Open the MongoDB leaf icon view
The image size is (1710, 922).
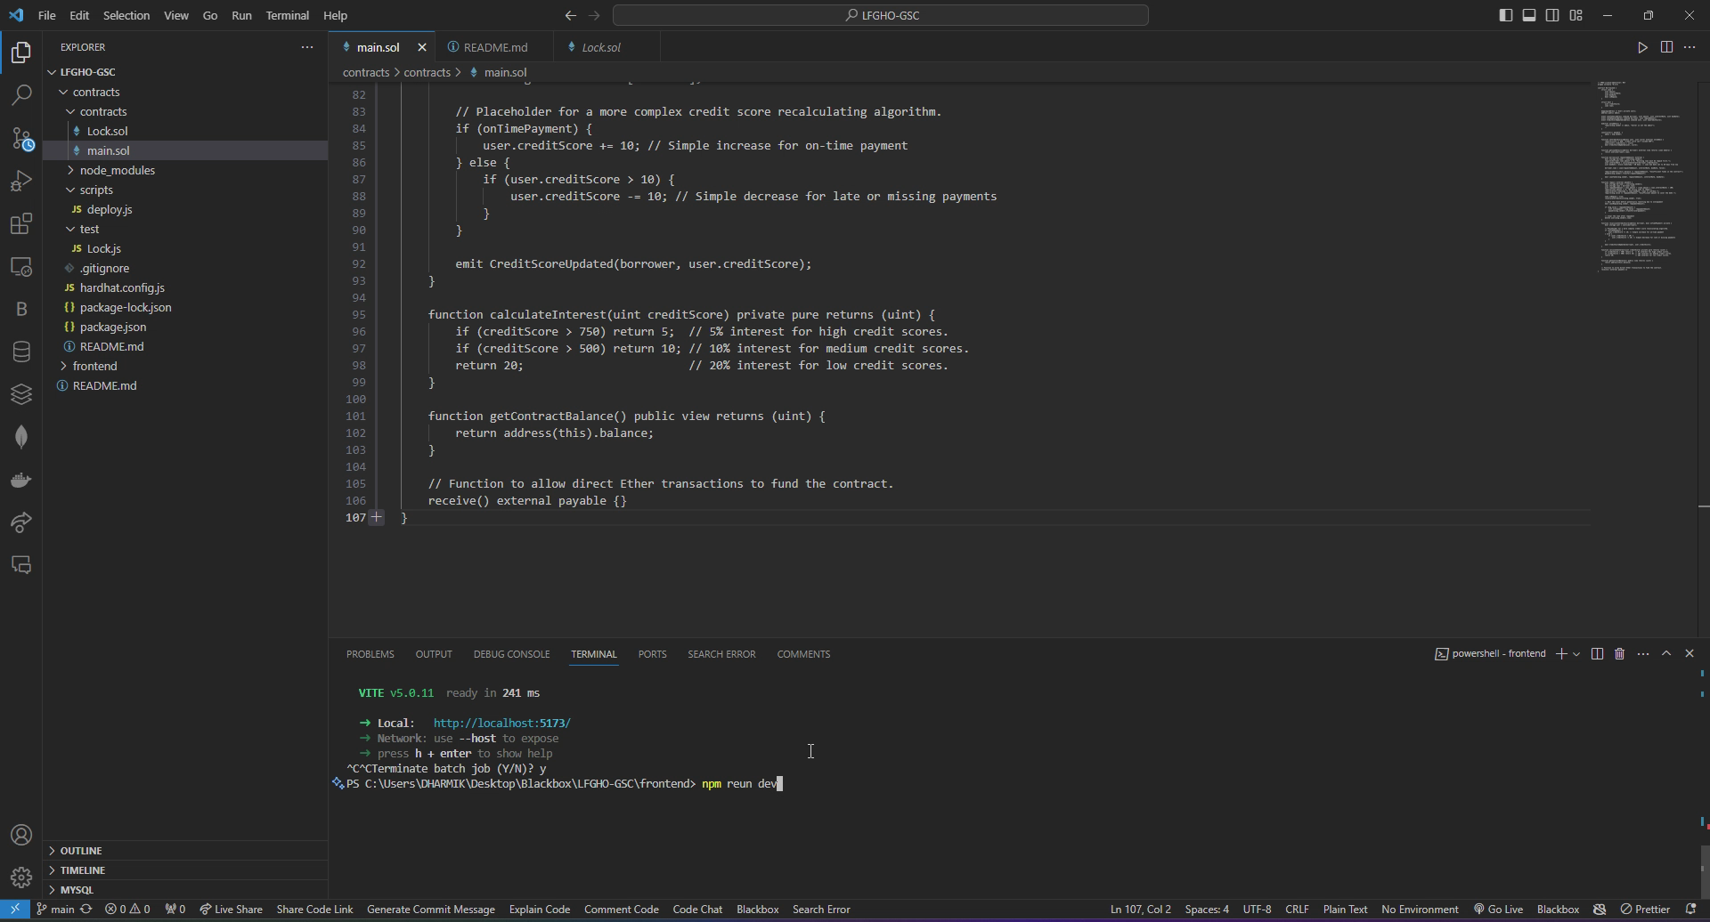click(x=21, y=437)
